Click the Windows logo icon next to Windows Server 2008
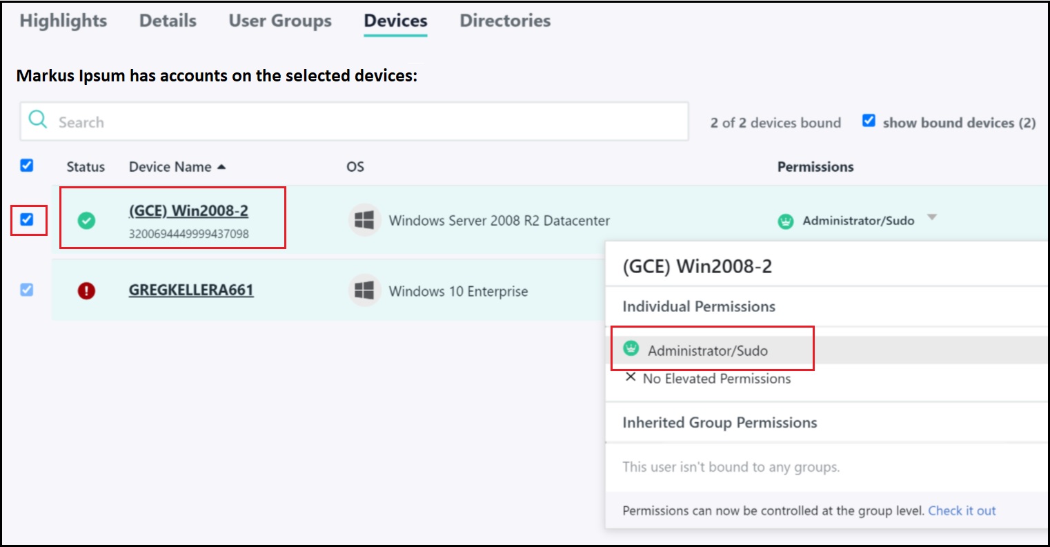The image size is (1050, 547). (365, 220)
